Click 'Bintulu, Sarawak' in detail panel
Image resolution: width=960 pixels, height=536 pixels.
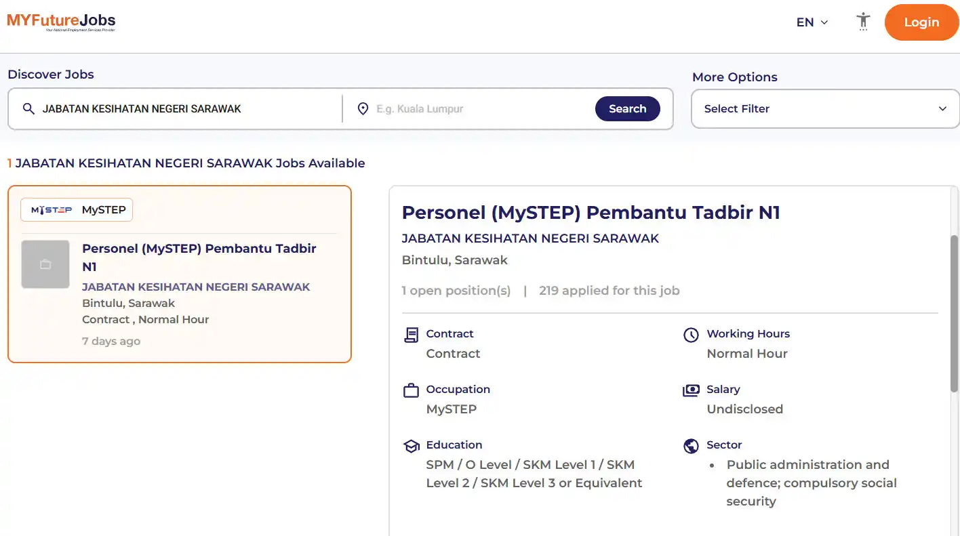point(454,260)
